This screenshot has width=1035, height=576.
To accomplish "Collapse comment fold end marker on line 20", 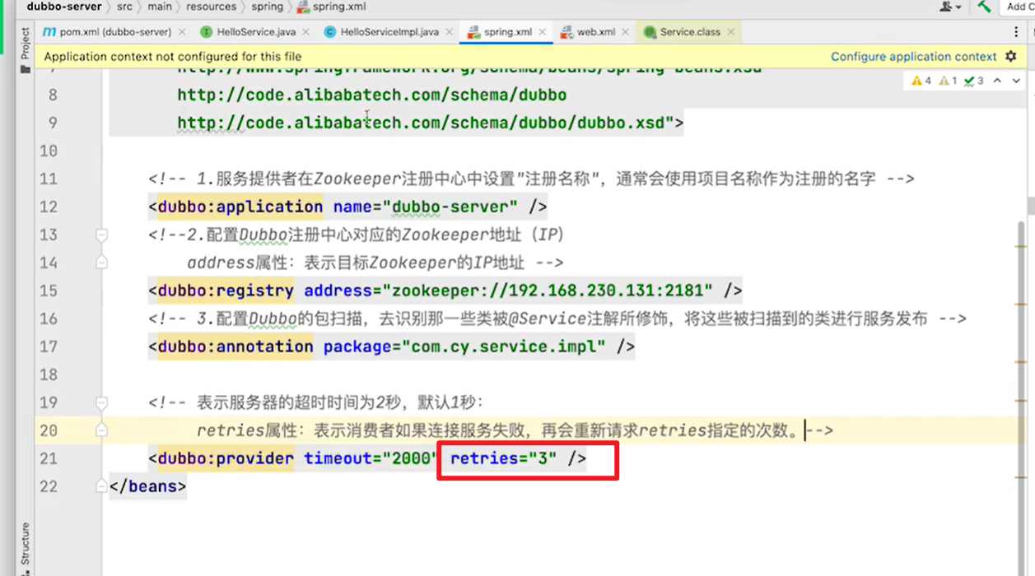I will point(101,430).
